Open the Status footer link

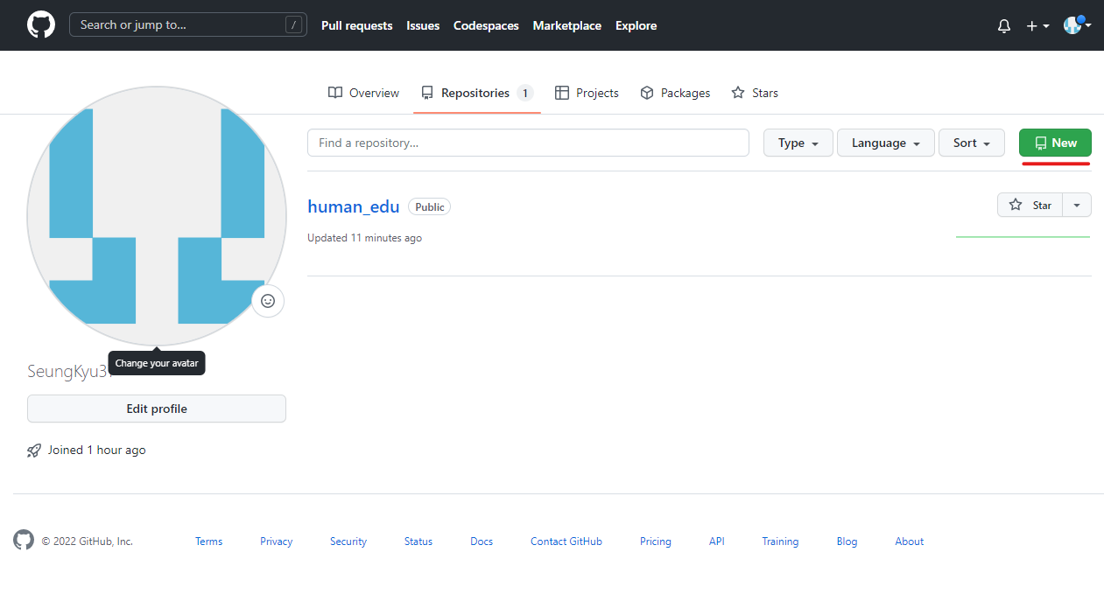point(418,542)
